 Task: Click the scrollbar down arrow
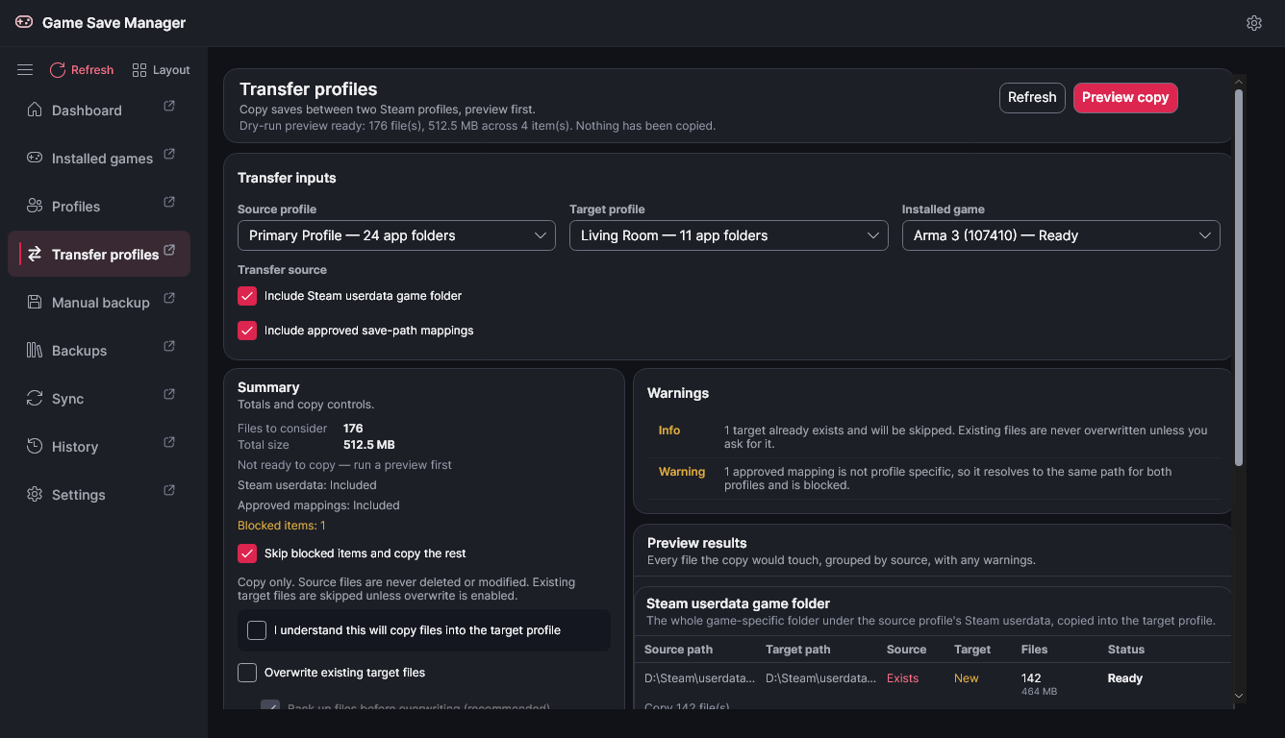click(1239, 696)
